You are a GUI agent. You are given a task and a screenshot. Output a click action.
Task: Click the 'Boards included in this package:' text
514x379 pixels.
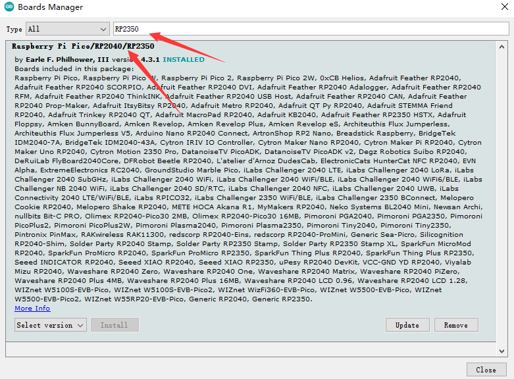point(74,69)
